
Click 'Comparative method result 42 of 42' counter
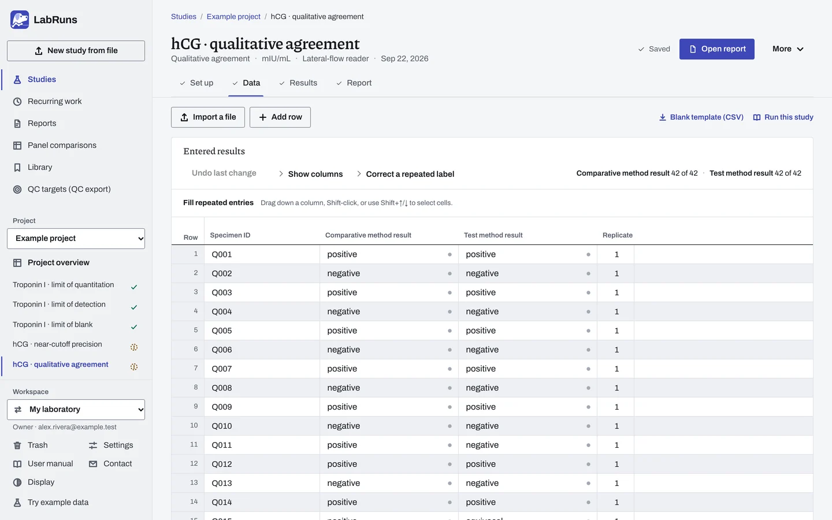click(x=637, y=173)
